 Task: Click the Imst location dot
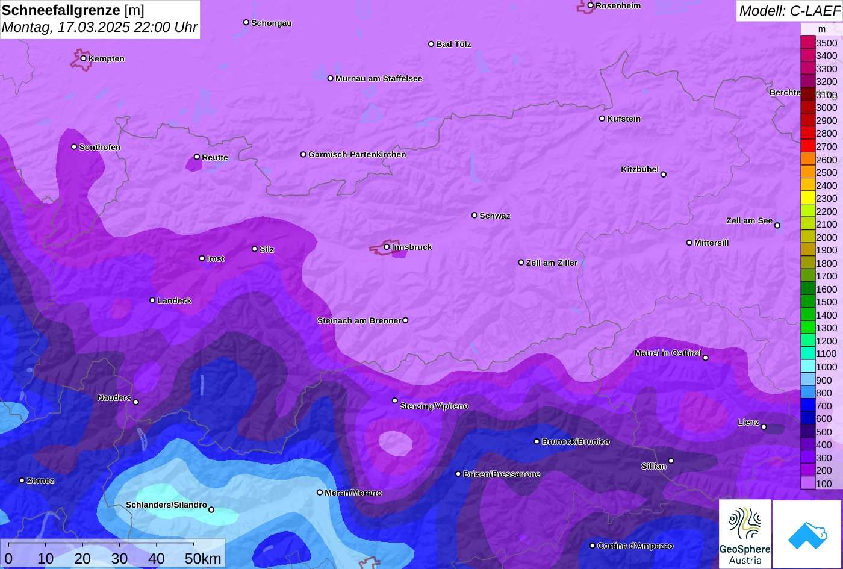click(x=202, y=258)
